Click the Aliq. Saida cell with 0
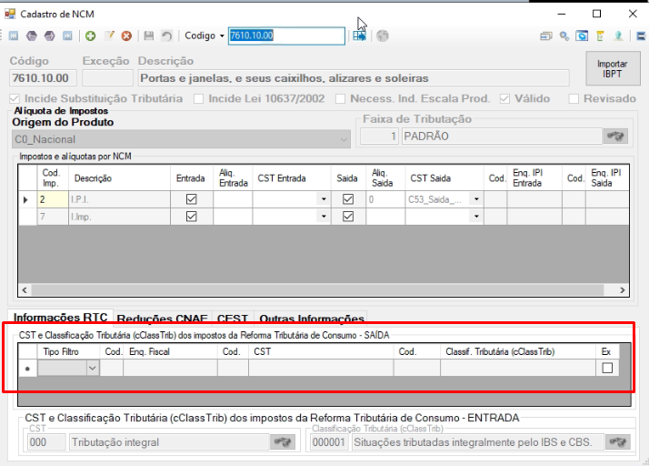Screen dimensions: 649x466 [385, 199]
